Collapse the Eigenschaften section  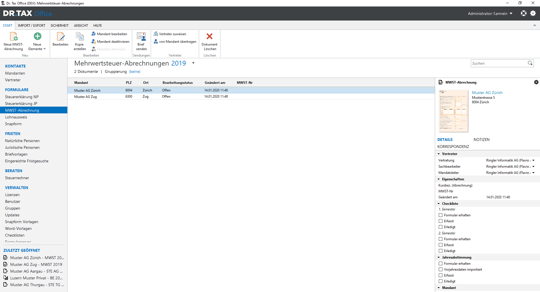point(439,179)
